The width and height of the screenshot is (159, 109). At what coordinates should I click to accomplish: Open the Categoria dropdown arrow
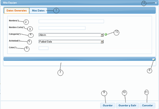[x=102, y=35]
